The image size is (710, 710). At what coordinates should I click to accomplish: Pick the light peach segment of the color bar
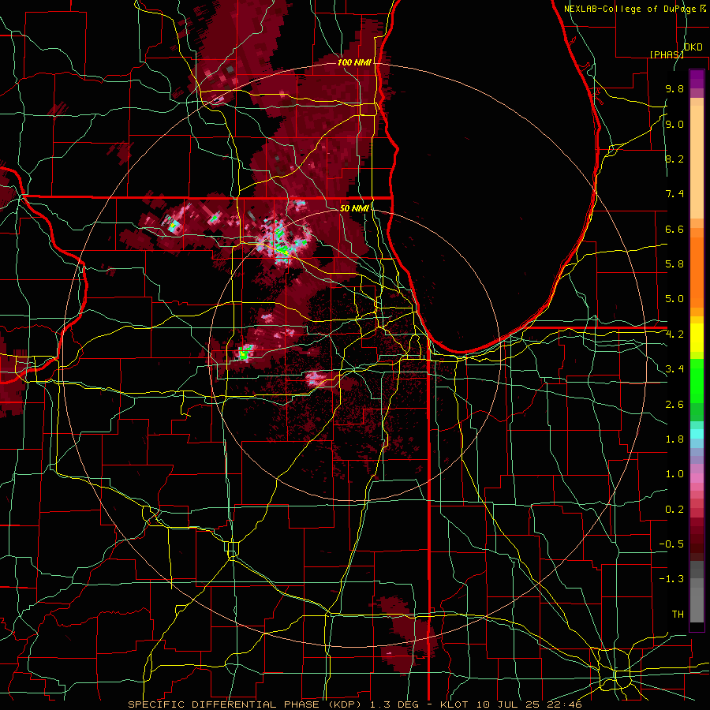697,163
